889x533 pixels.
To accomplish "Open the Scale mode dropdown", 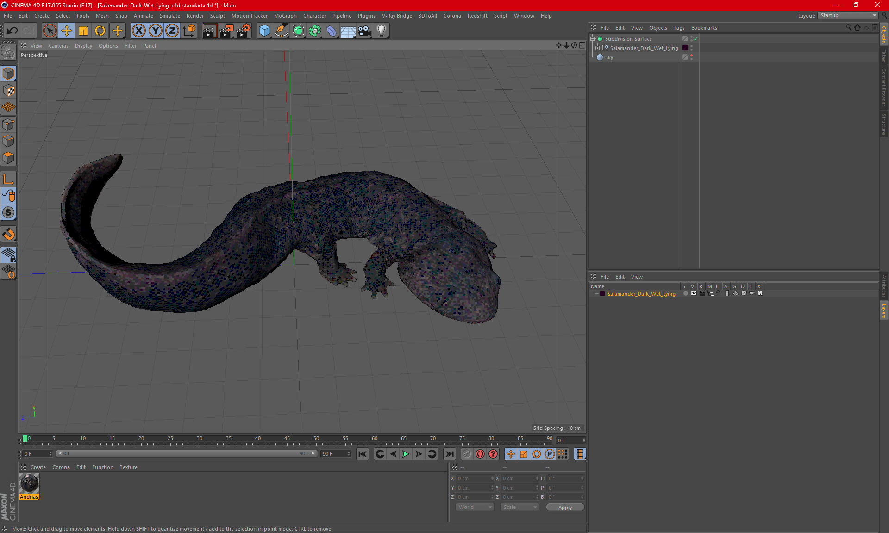I will click(519, 507).
